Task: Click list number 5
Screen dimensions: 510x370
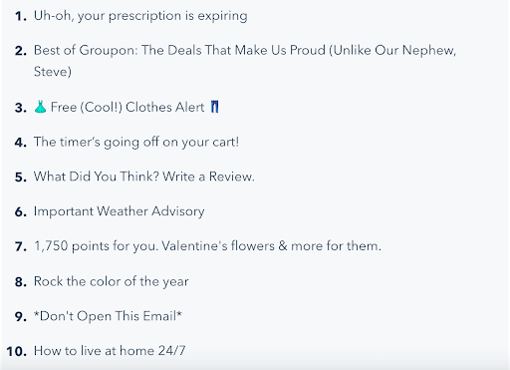Action: [21, 178]
